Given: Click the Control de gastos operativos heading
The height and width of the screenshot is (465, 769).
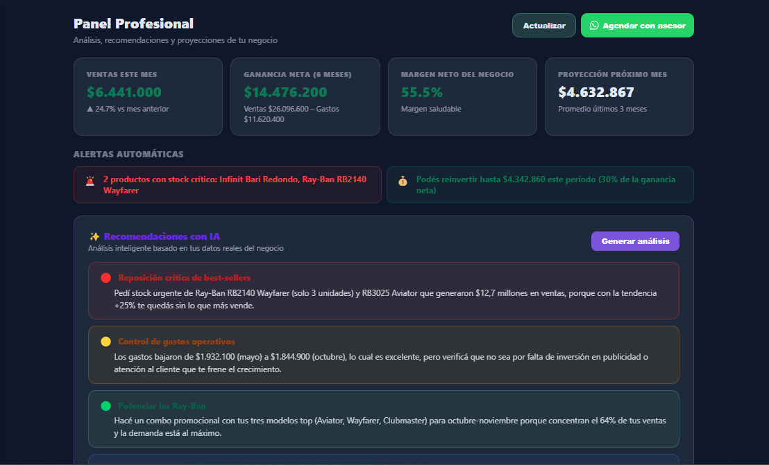Looking at the screenshot, I should pyautogui.click(x=176, y=342).
